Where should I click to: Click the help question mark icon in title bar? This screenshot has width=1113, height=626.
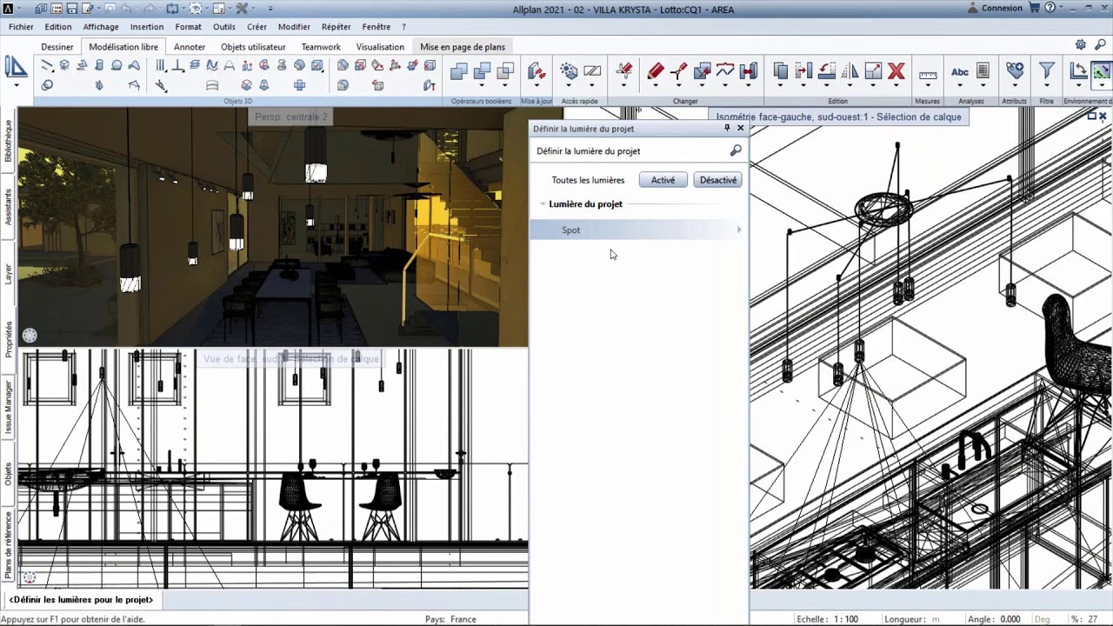pos(1050,8)
